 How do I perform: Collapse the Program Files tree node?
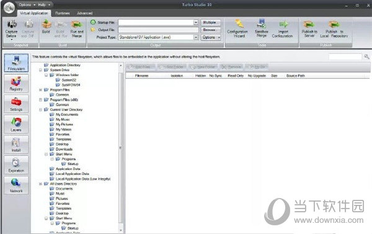click(40, 90)
